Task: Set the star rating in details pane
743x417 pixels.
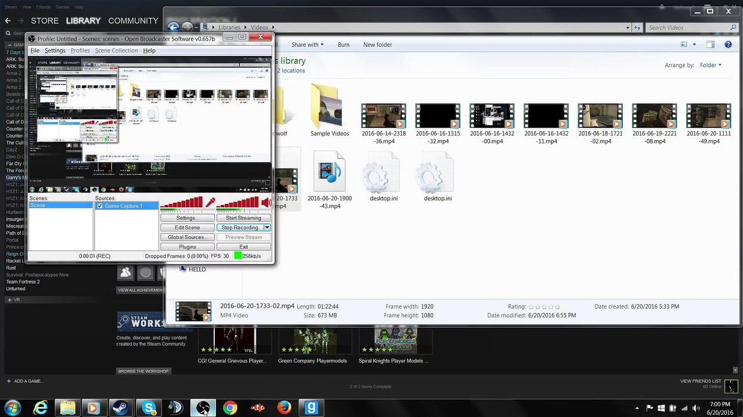Action: click(544, 307)
